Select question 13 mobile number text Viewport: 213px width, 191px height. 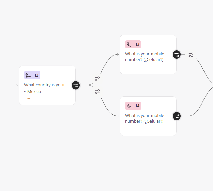click(x=144, y=57)
